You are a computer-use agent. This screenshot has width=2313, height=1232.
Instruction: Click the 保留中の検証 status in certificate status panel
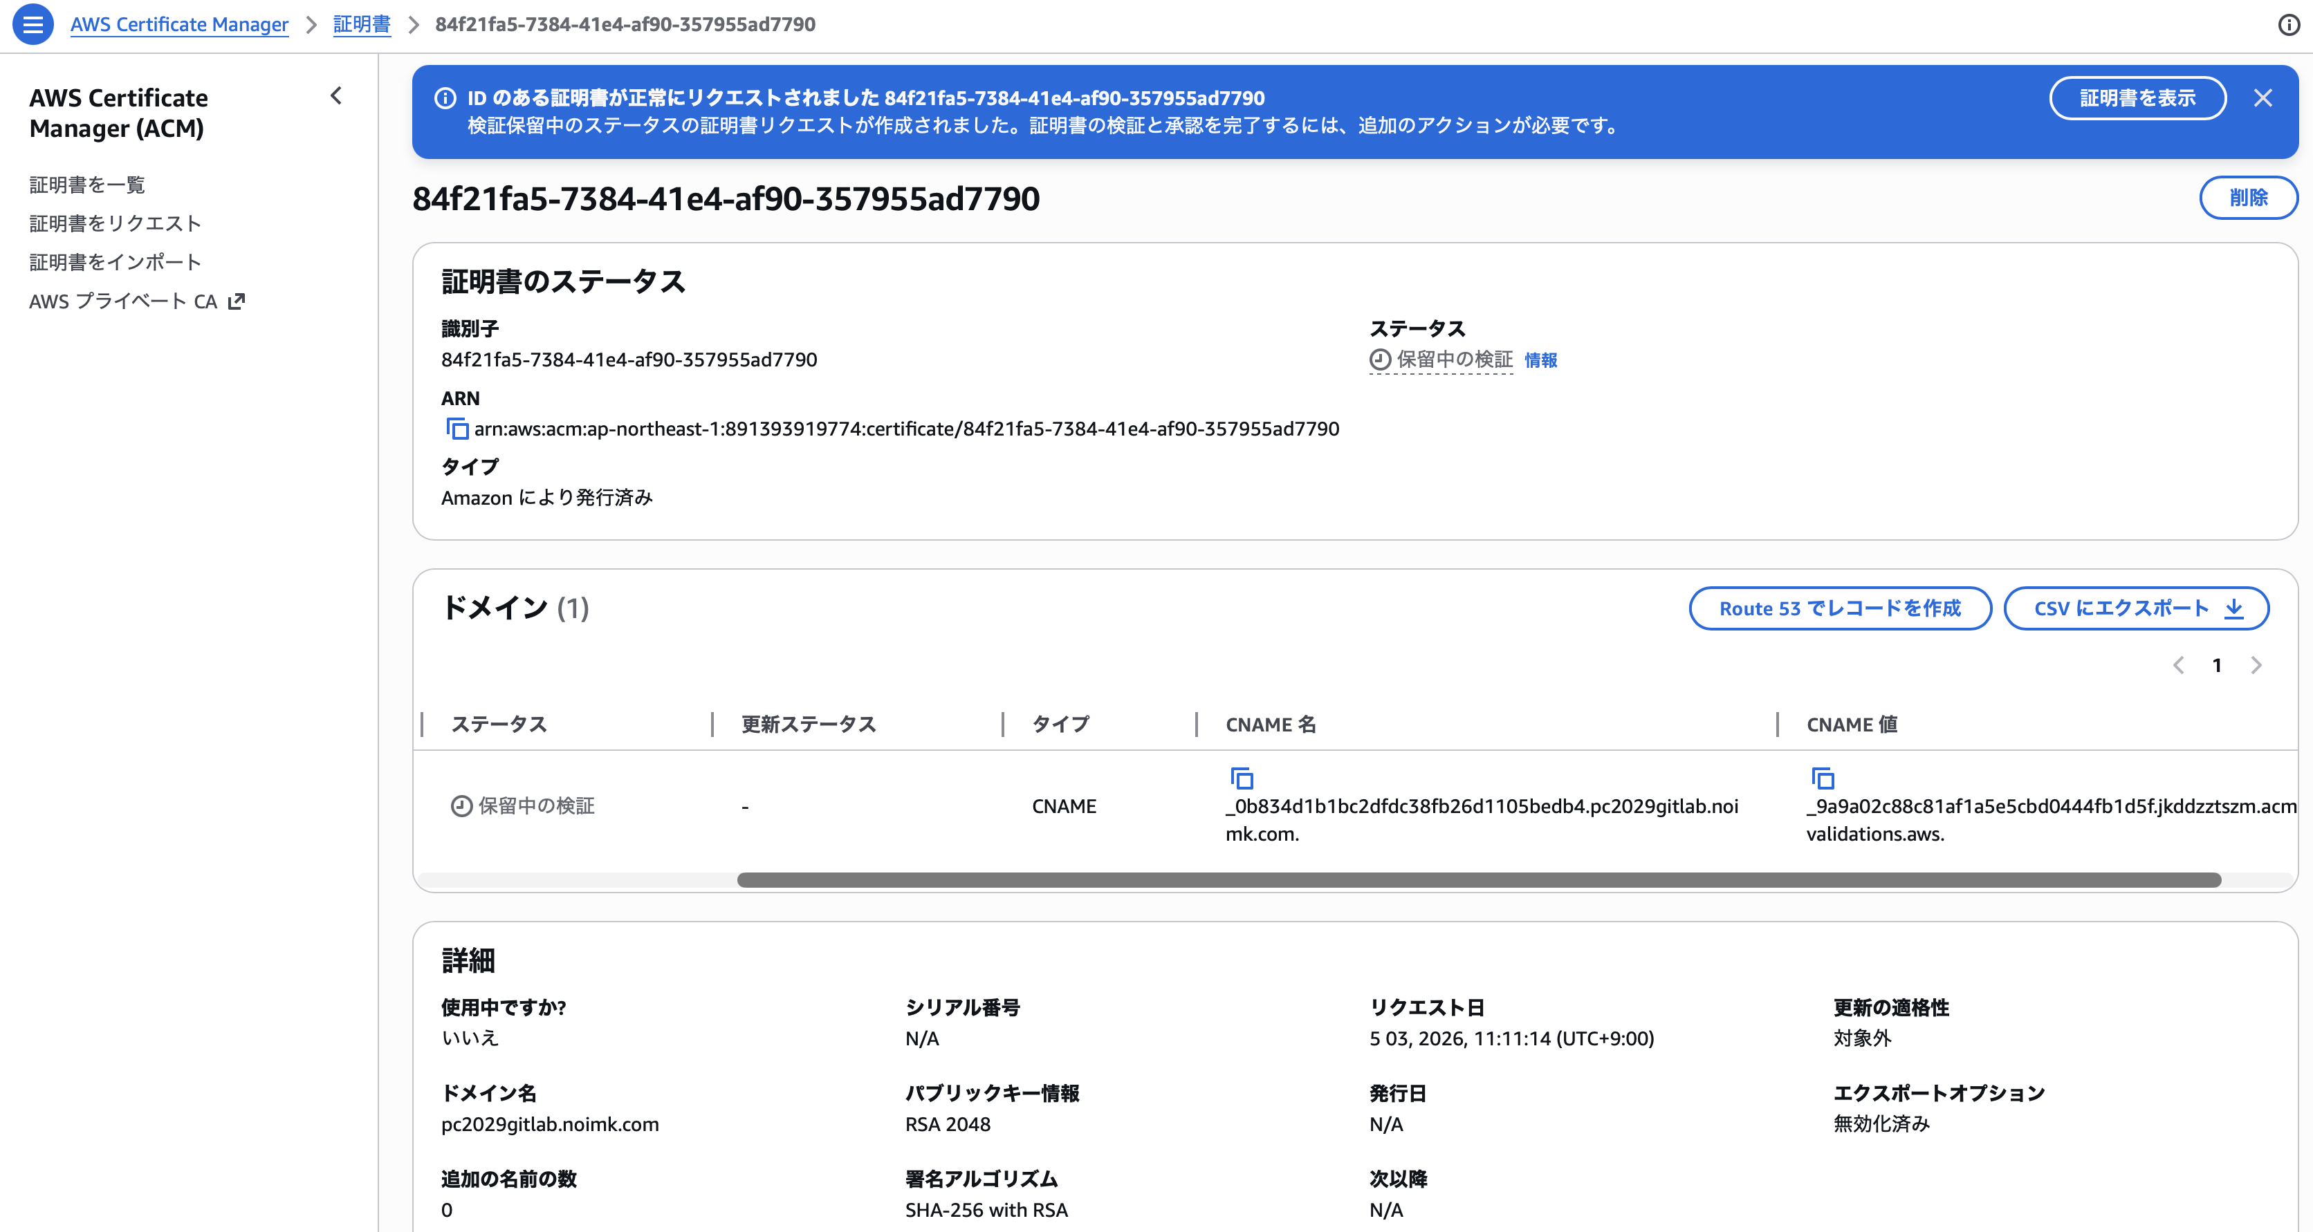(x=1441, y=360)
